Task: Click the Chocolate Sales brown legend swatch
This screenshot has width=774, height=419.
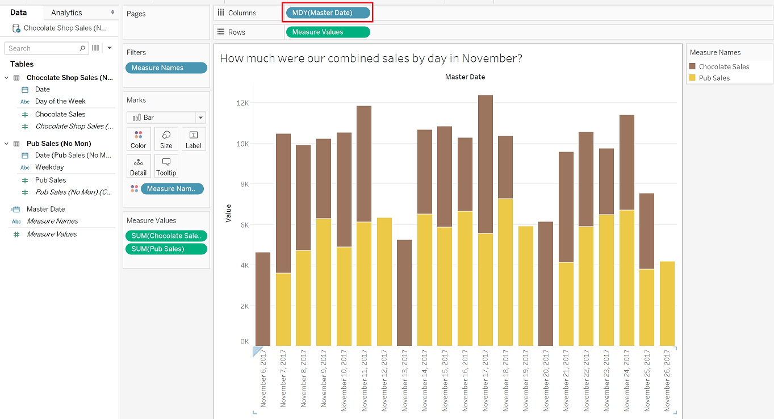Action: coord(692,66)
